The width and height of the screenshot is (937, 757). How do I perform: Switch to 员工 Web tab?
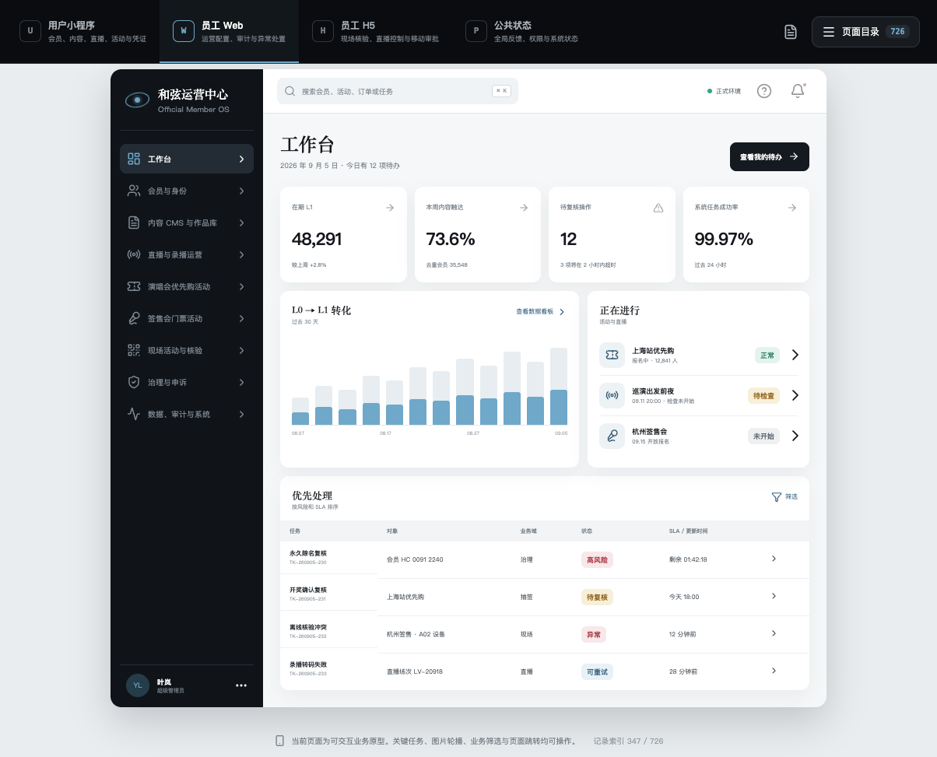[x=229, y=31]
